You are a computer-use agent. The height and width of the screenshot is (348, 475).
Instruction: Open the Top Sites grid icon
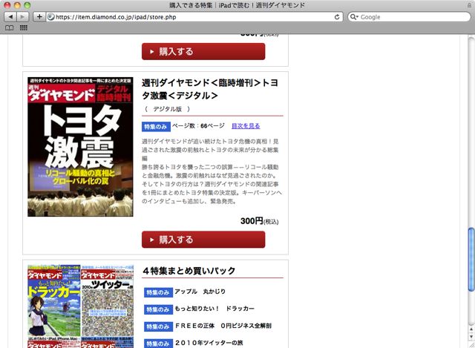coord(24,28)
